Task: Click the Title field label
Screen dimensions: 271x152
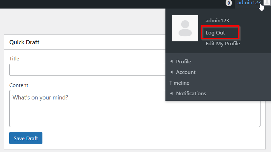Action: (14, 59)
